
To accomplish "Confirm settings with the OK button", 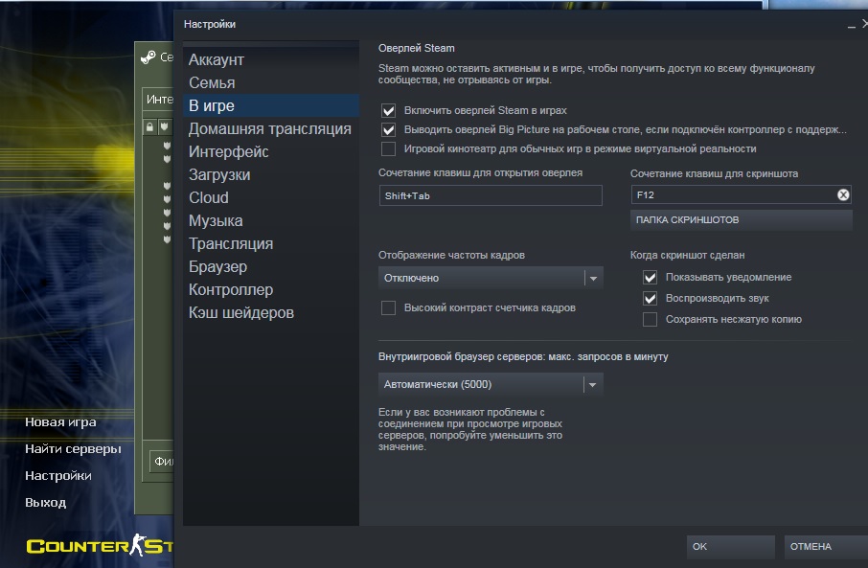I will [730, 546].
